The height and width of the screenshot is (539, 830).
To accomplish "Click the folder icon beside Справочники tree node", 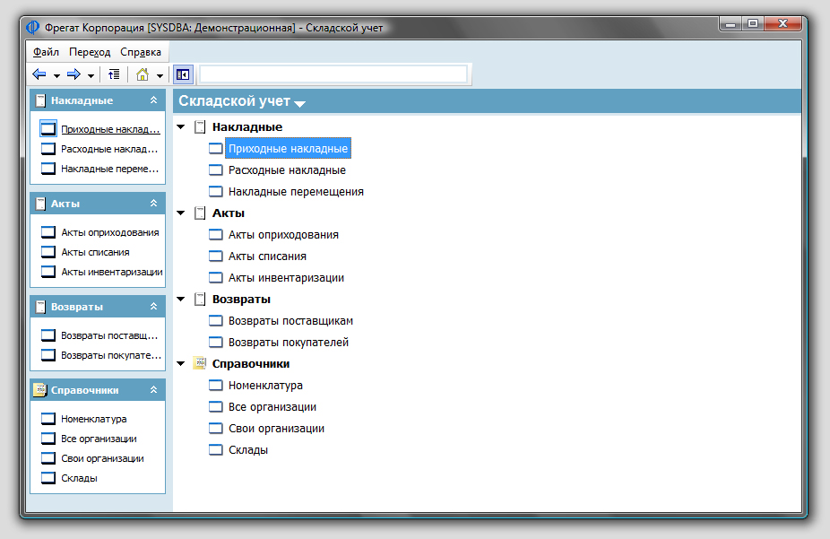I will 200,363.
